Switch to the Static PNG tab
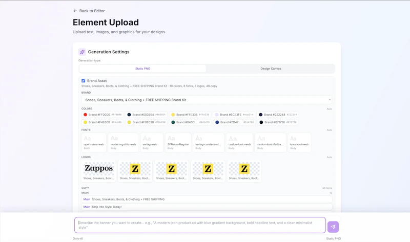410x242 pixels. [x=142, y=69]
